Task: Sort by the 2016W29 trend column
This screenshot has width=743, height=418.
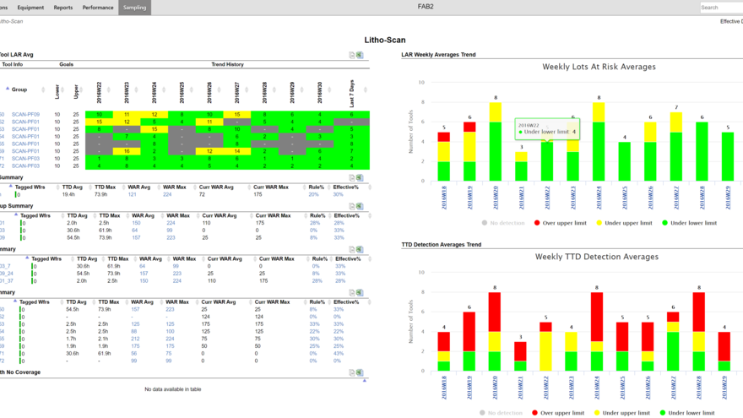Action: [x=292, y=92]
